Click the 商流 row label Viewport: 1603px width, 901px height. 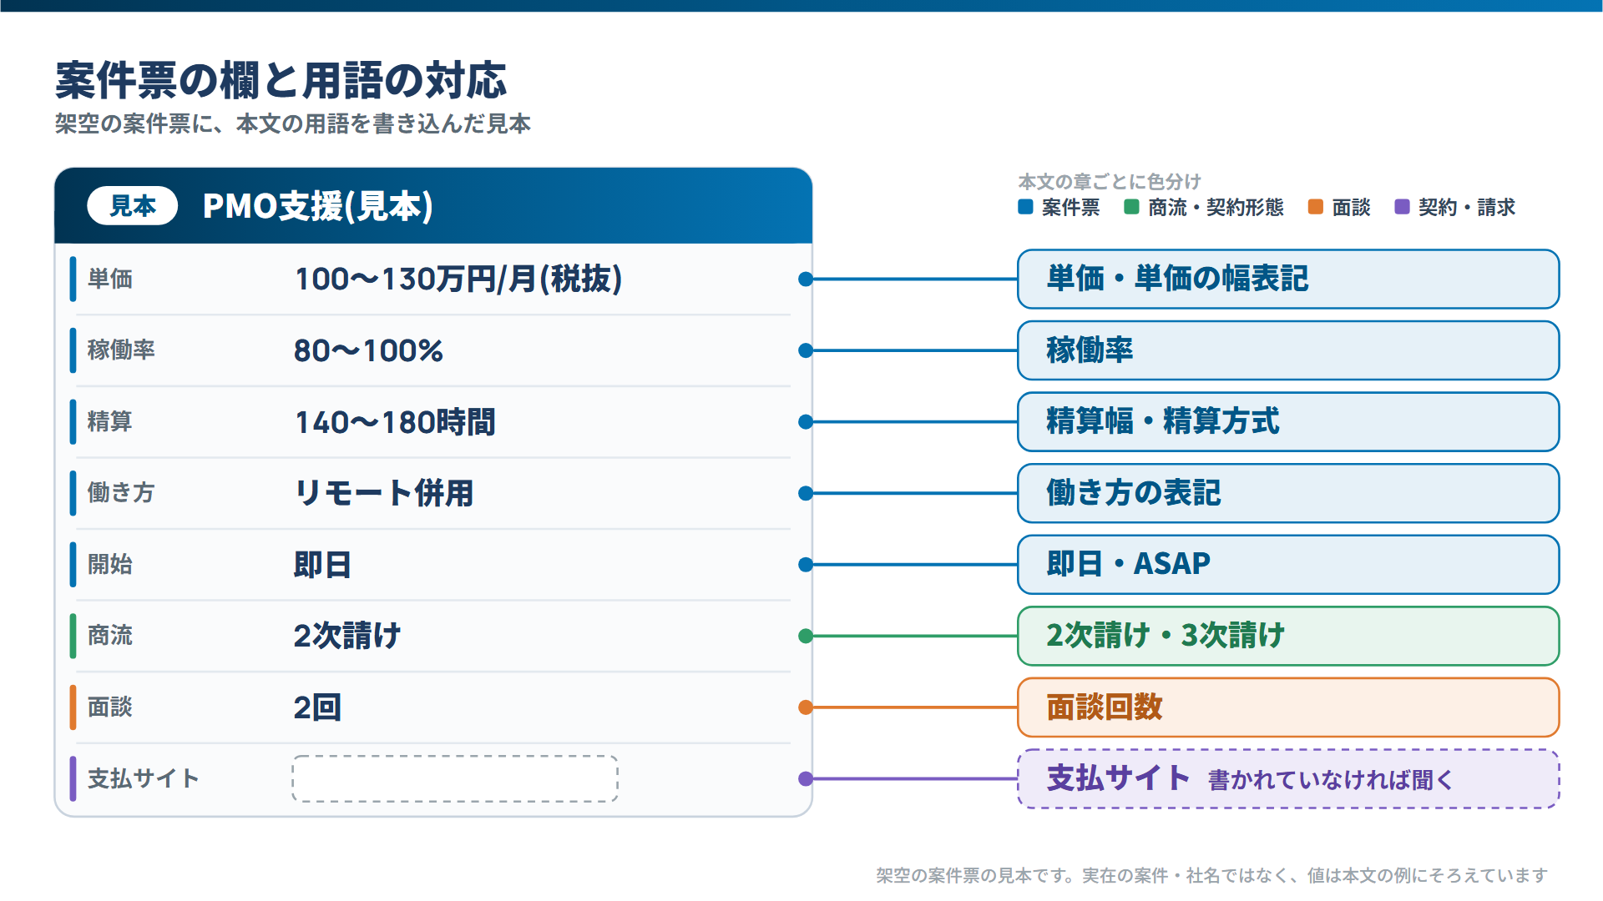pyautogui.click(x=110, y=635)
